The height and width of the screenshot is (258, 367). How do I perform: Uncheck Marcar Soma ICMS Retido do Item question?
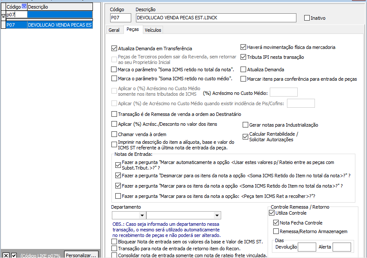point(118,186)
